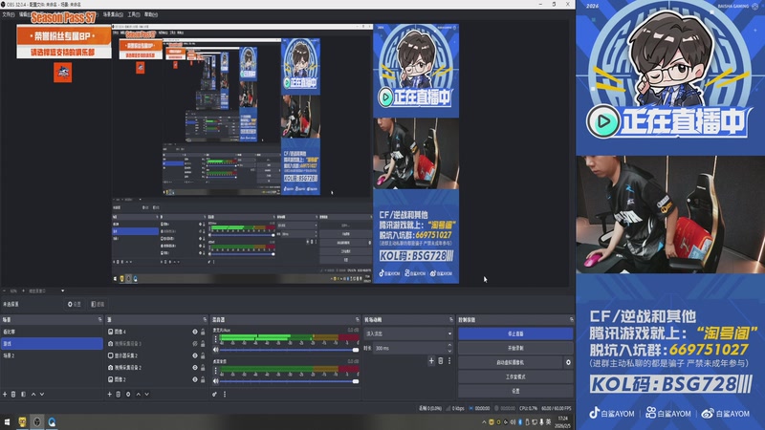Viewport: 765px width, 430px height.
Task: Toggle visibility eye for 显示器采集 2 source
Action: 195,355
